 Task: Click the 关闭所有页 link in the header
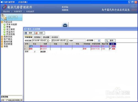[x=18, y=11]
